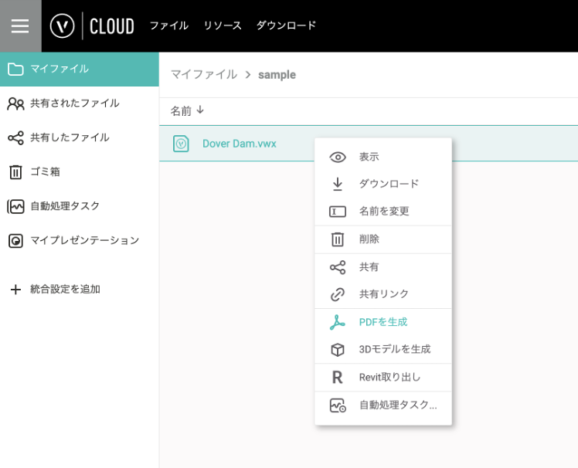Select 自動処理タスク... in context menu
Viewport: 578px width, 468px height.
397,405
